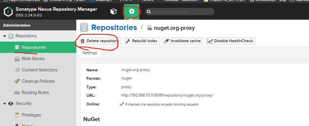Click the Rebuild index button
The image size is (309, 126).
click(142, 41)
